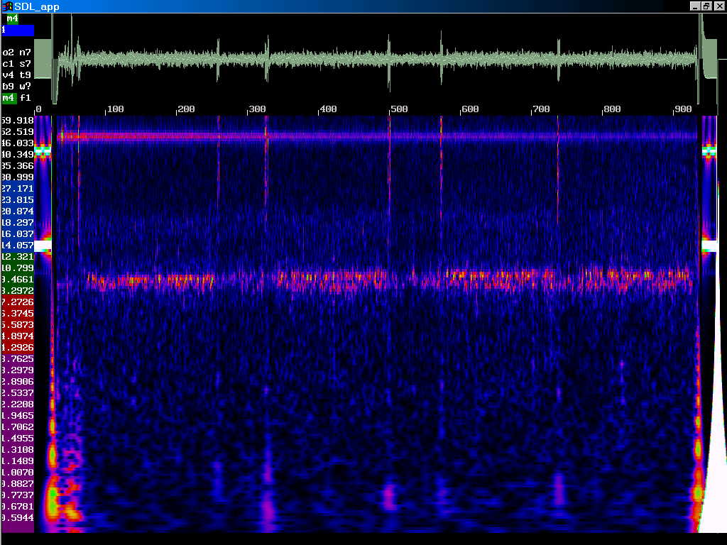
Task: Click the w? setting label
Action: [26, 86]
